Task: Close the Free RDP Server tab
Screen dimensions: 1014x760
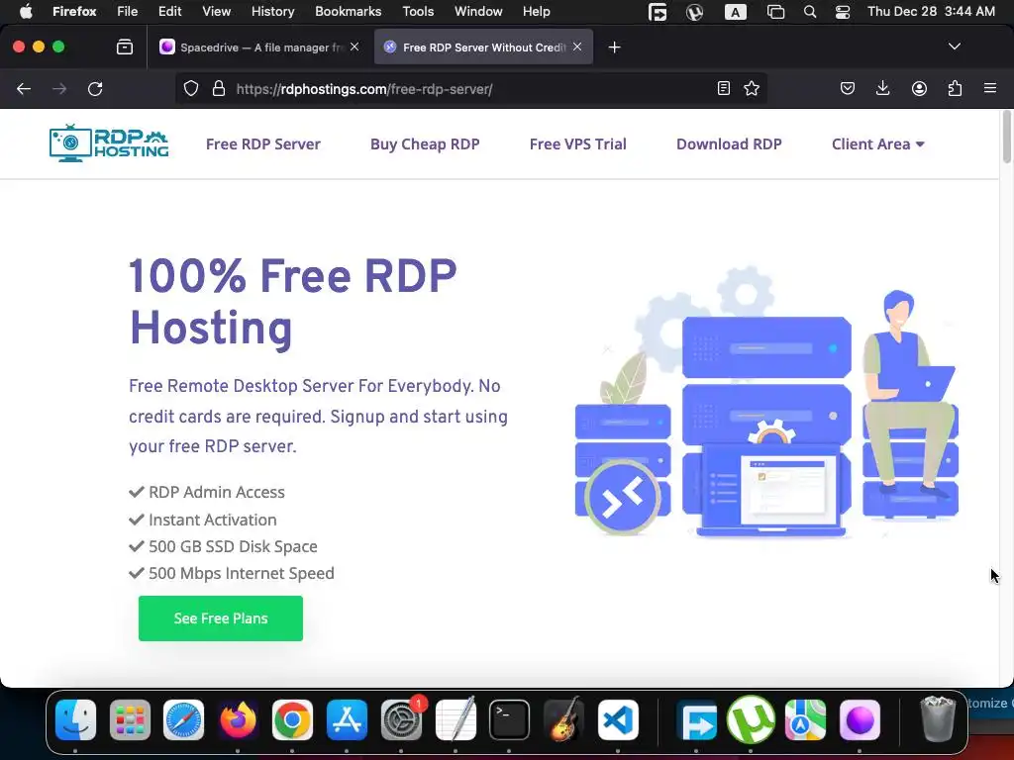Action: pyautogui.click(x=577, y=47)
